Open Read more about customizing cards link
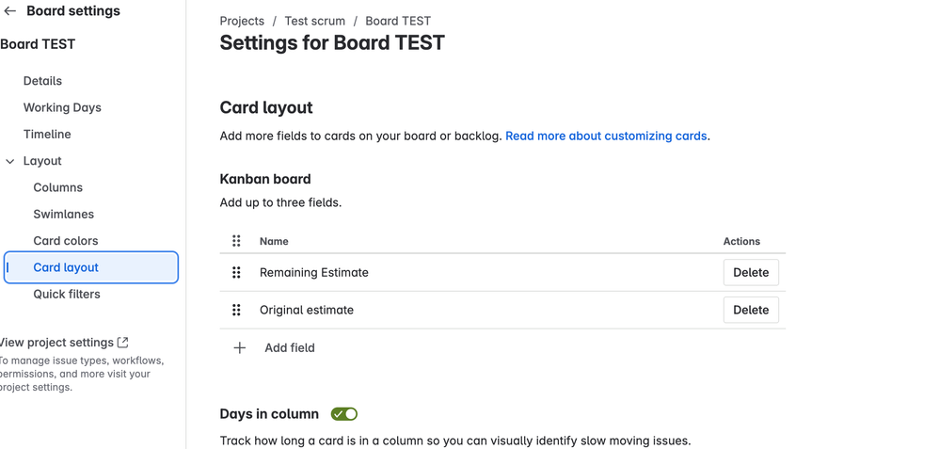This screenshot has width=939, height=449. (606, 136)
